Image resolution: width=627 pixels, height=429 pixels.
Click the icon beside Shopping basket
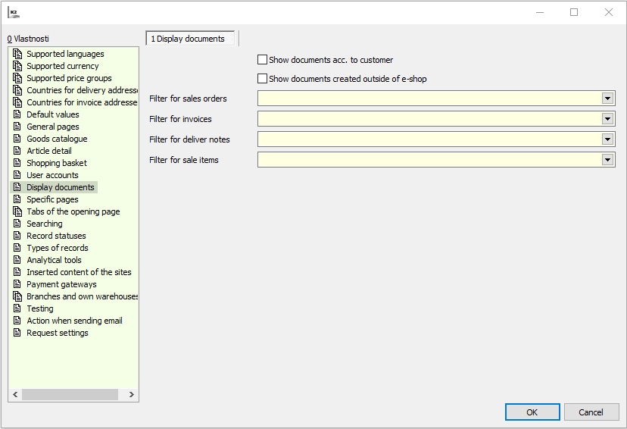[17, 163]
